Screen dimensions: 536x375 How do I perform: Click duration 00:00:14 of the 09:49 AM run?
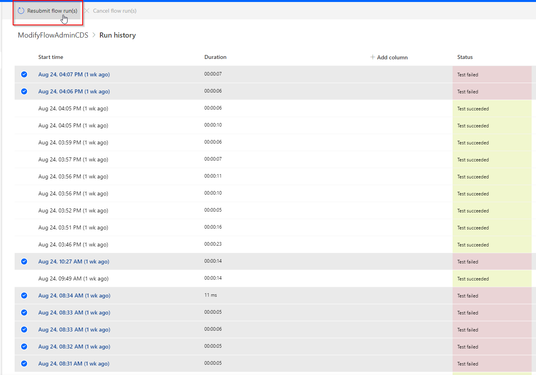click(x=213, y=278)
